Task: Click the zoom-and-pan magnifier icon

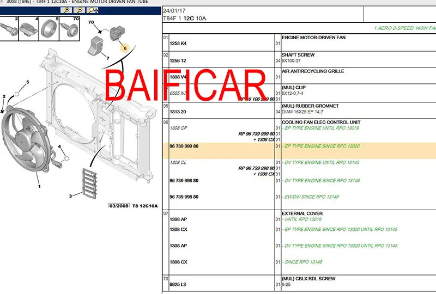Action: click(x=93, y=10)
